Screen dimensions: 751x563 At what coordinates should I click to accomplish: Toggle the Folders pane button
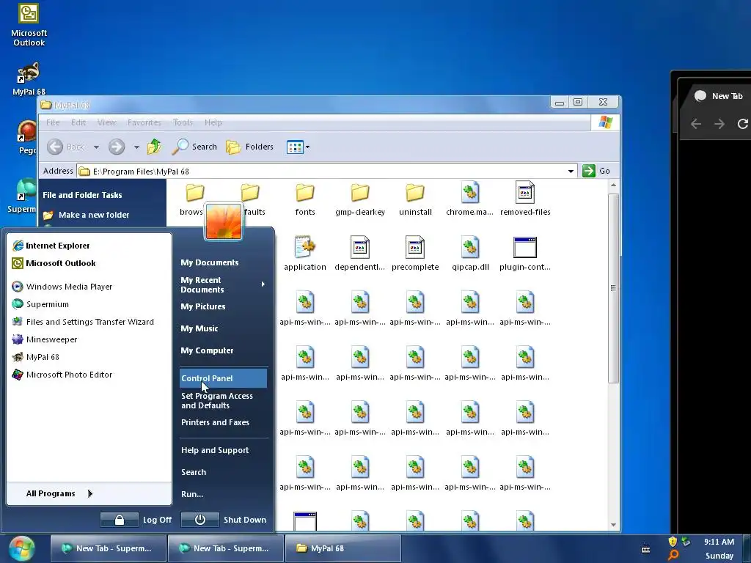coord(249,147)
